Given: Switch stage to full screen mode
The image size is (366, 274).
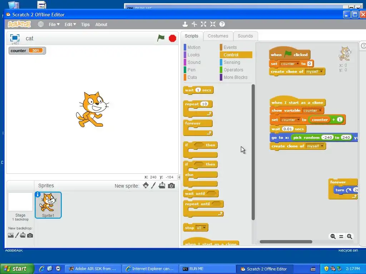Looking at the screenshot, I should point(15,38).
